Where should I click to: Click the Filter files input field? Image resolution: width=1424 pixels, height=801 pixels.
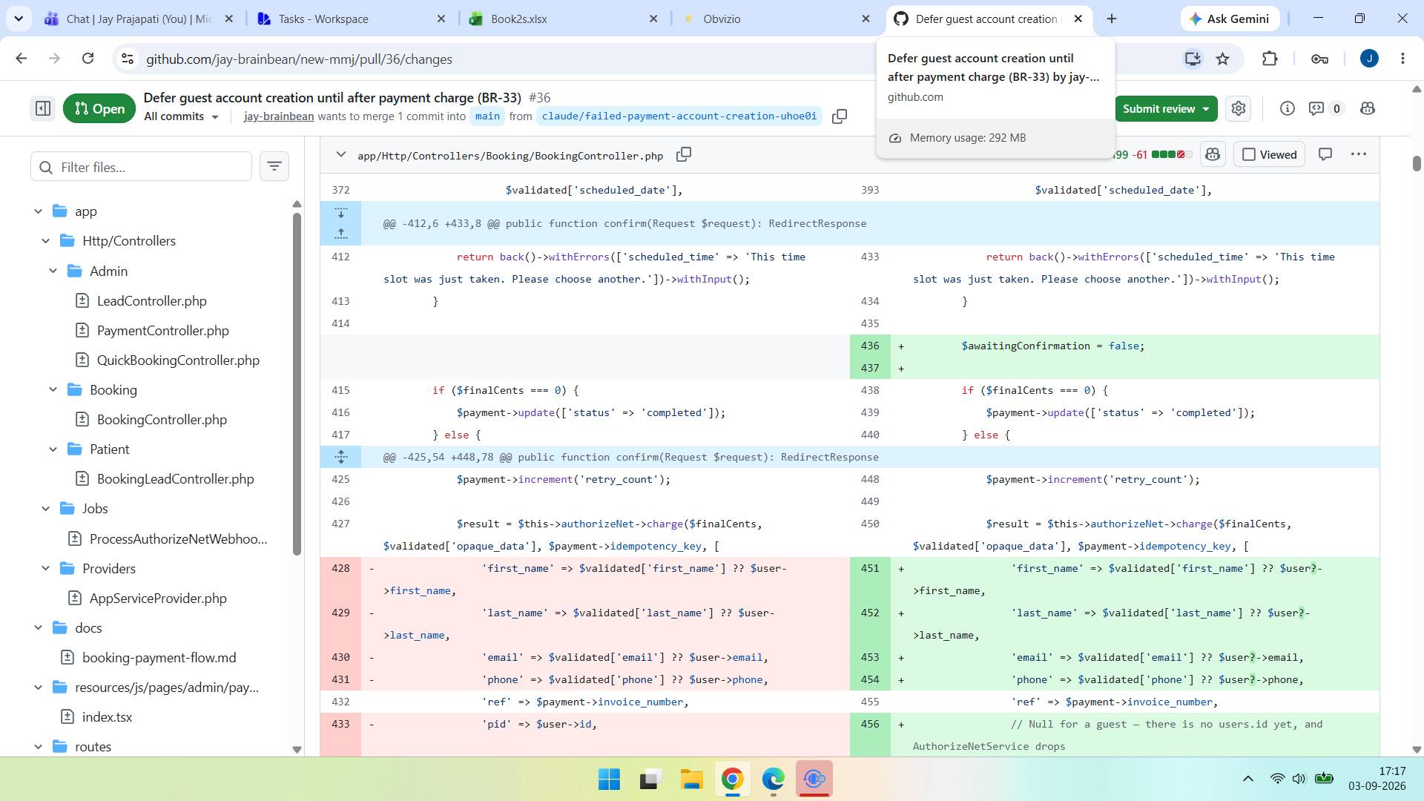pyautogui.click(x=141, y=167)
